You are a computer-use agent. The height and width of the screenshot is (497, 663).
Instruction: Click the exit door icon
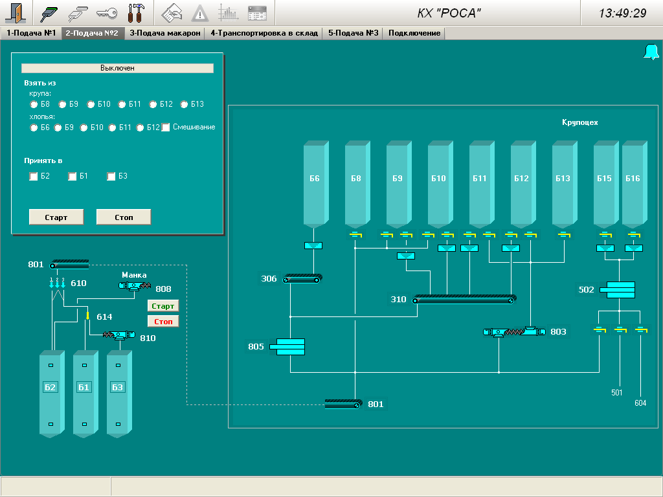pyautogui.click(x=17, y=13)
